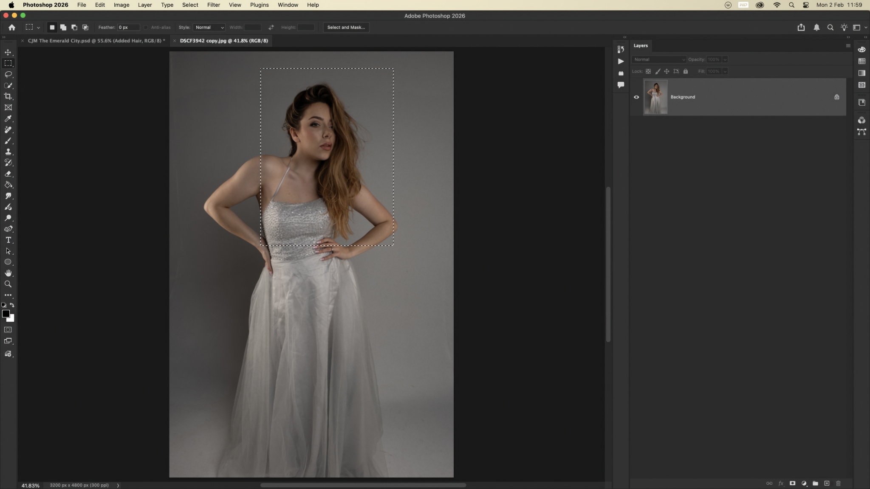Hide the Background layer visibility
The width and height of the screenshot is (870, 489).
636,97
